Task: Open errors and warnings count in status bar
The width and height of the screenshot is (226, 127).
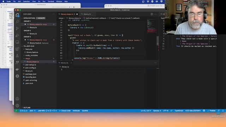Action: (24, 111)
